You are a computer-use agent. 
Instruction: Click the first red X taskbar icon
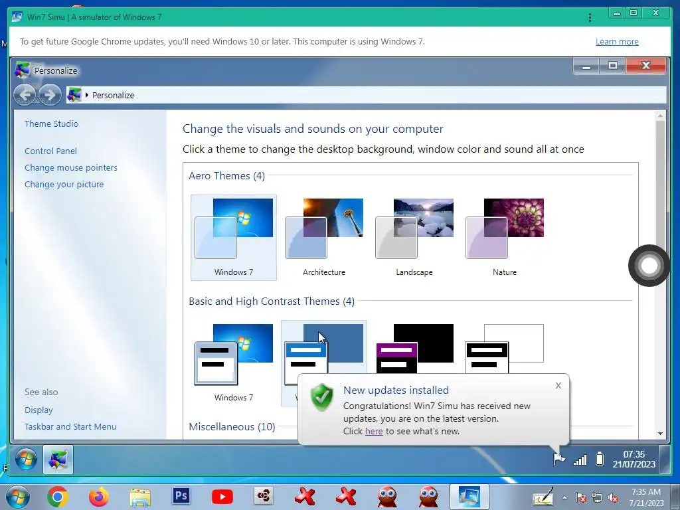pyautogui.click(x=304, y=497)
